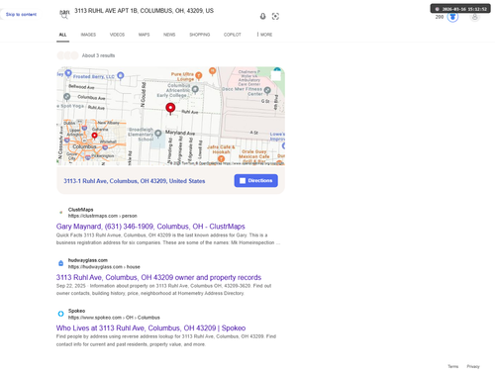Click the About 3 results text

tap(98, 55)
